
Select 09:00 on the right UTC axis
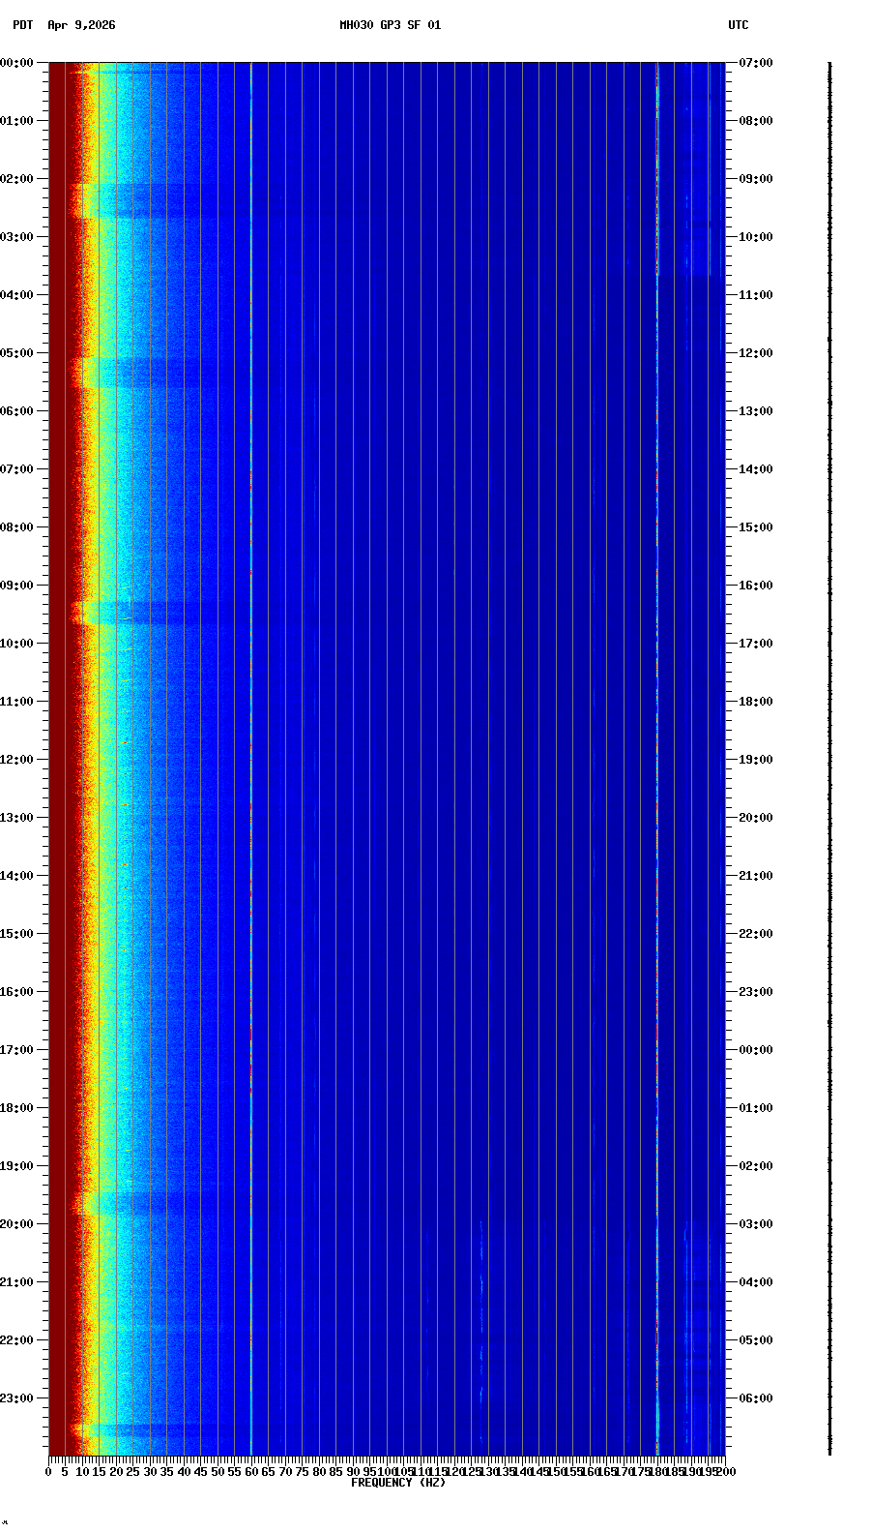(756, 179)
